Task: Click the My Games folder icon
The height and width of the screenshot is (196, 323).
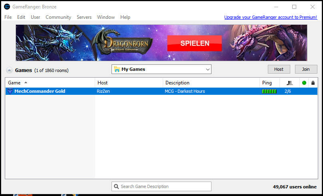Action: click(117, 69)
